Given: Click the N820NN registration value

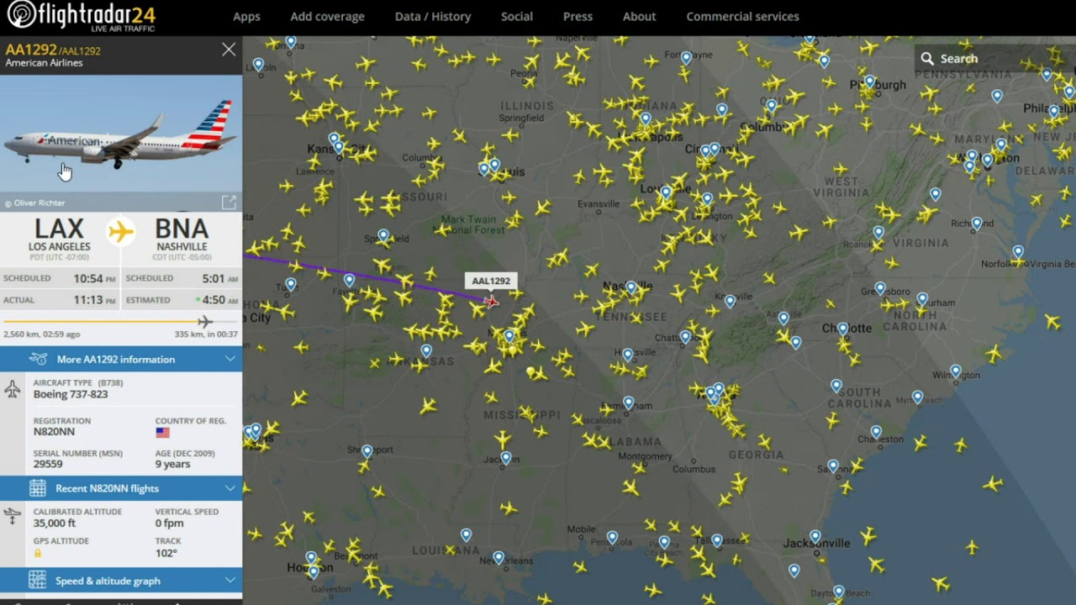Looking at the screenshot, I should (x=54, y=432).
